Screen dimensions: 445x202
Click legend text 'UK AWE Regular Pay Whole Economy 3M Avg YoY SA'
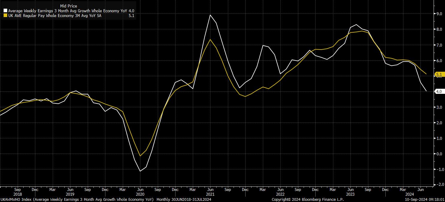pyautogui.click(x=55, y=16)
